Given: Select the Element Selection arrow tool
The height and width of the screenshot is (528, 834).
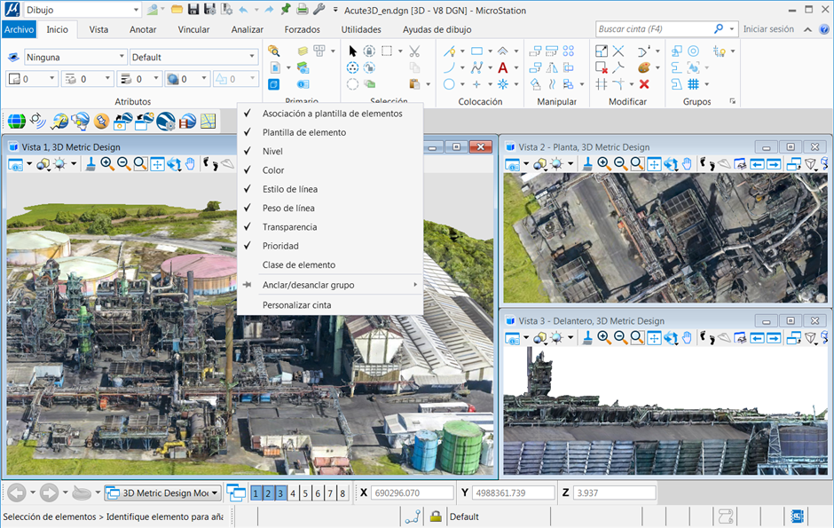Looking at the screenshot, I should coord(352,51).
